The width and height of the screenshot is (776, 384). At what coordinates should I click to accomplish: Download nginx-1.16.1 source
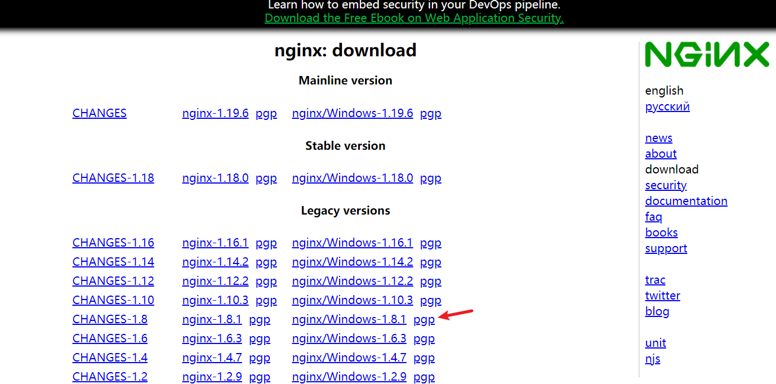point(215,243)
